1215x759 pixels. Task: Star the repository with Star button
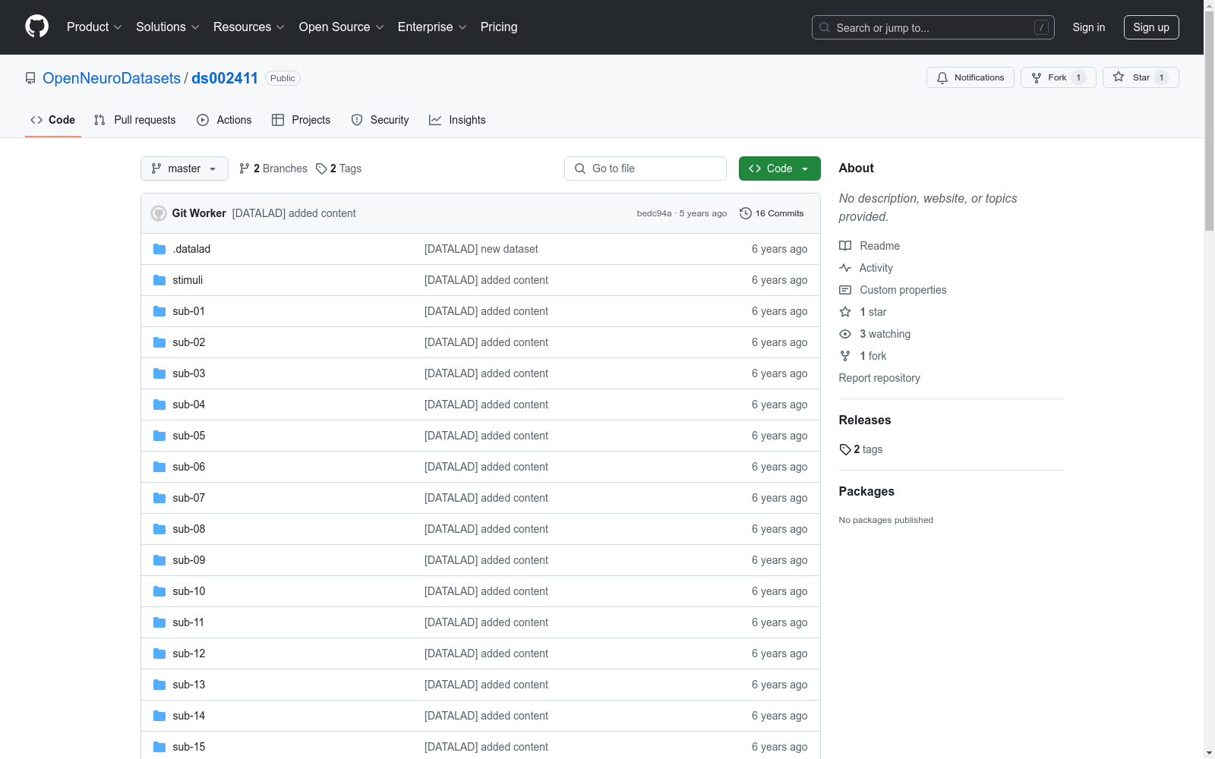(x=1141, y=77)
